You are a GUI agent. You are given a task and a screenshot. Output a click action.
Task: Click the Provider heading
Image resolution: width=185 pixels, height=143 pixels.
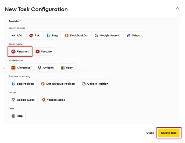click(14, 21)
